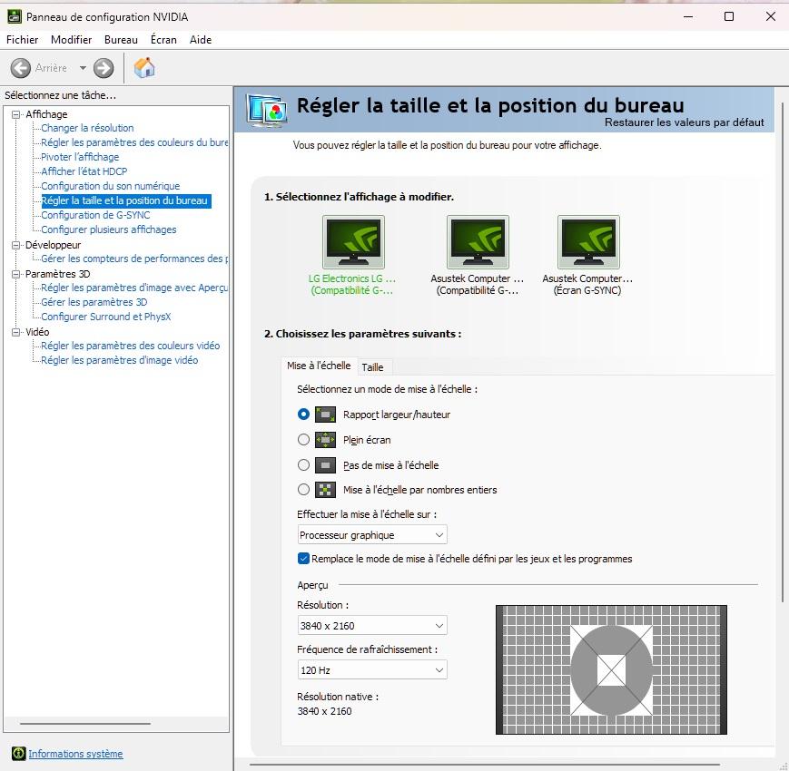Click the Vidéo category label
The image size is (789, 771).
tap(37, 332)
